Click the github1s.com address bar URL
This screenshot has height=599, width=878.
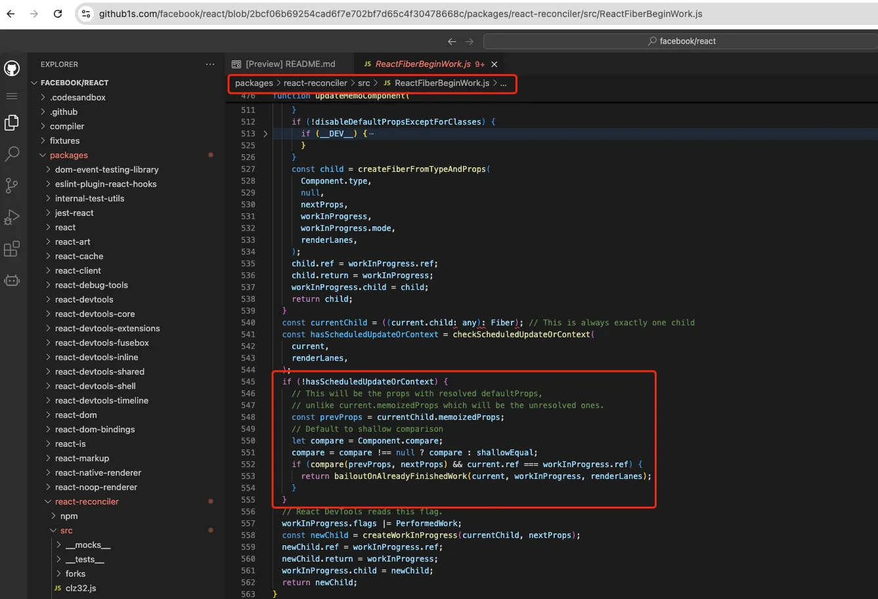tap(401, 14)
